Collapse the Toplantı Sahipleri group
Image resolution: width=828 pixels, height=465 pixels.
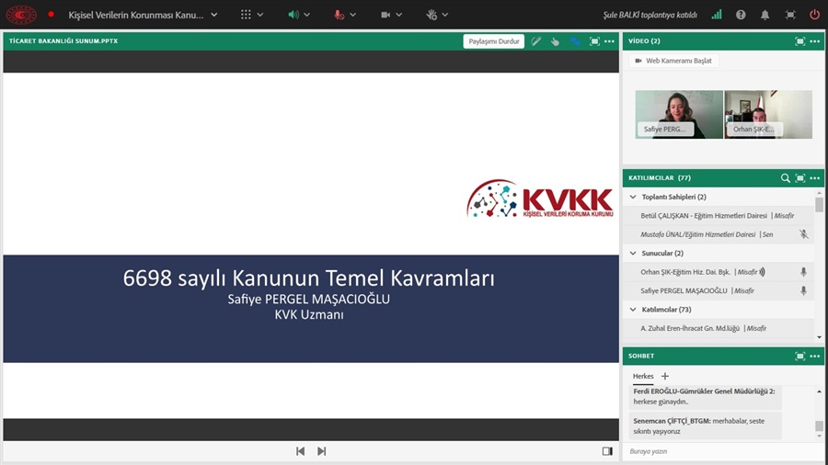pyautogui.click(x=632, y=197)
